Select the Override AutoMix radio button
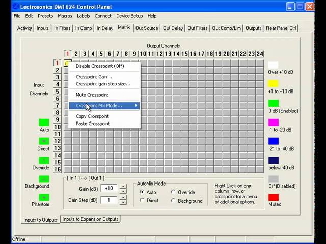Viewport: 326px width, 244px height. [173, 192]
